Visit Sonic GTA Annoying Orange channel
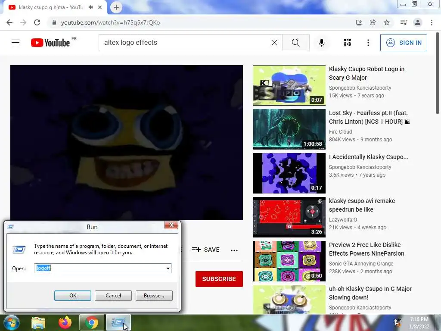This screenshot has width=441, height=331. point(361,263)
